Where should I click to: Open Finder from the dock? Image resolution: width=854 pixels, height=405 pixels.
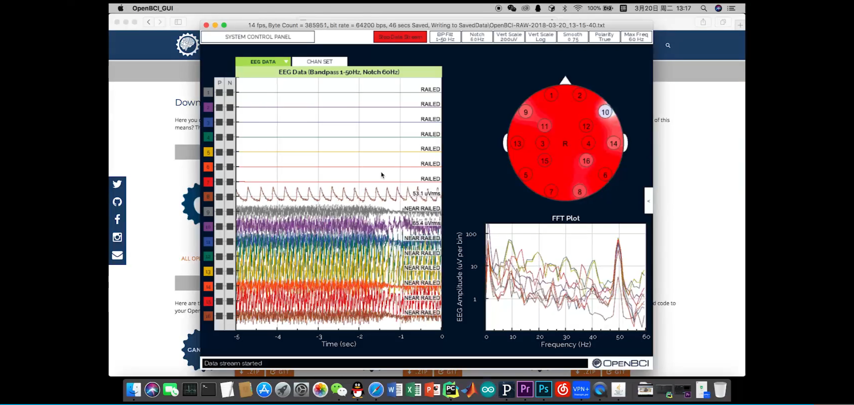(x=133, y=390)
